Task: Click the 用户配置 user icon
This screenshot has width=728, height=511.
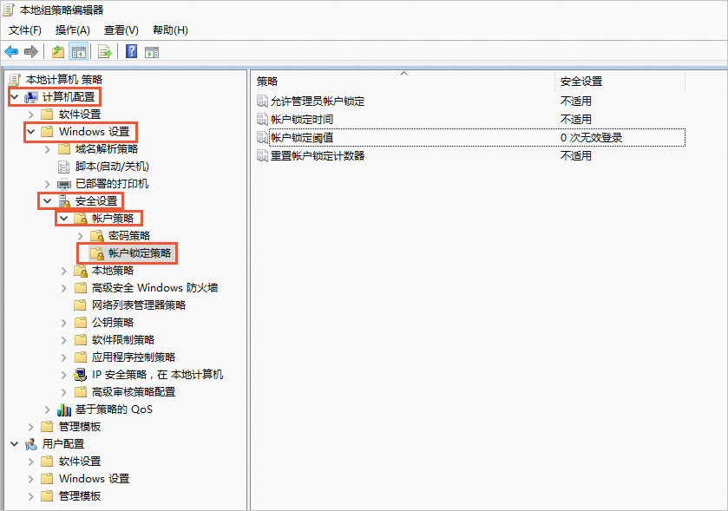Action: (x=31, y=444)
